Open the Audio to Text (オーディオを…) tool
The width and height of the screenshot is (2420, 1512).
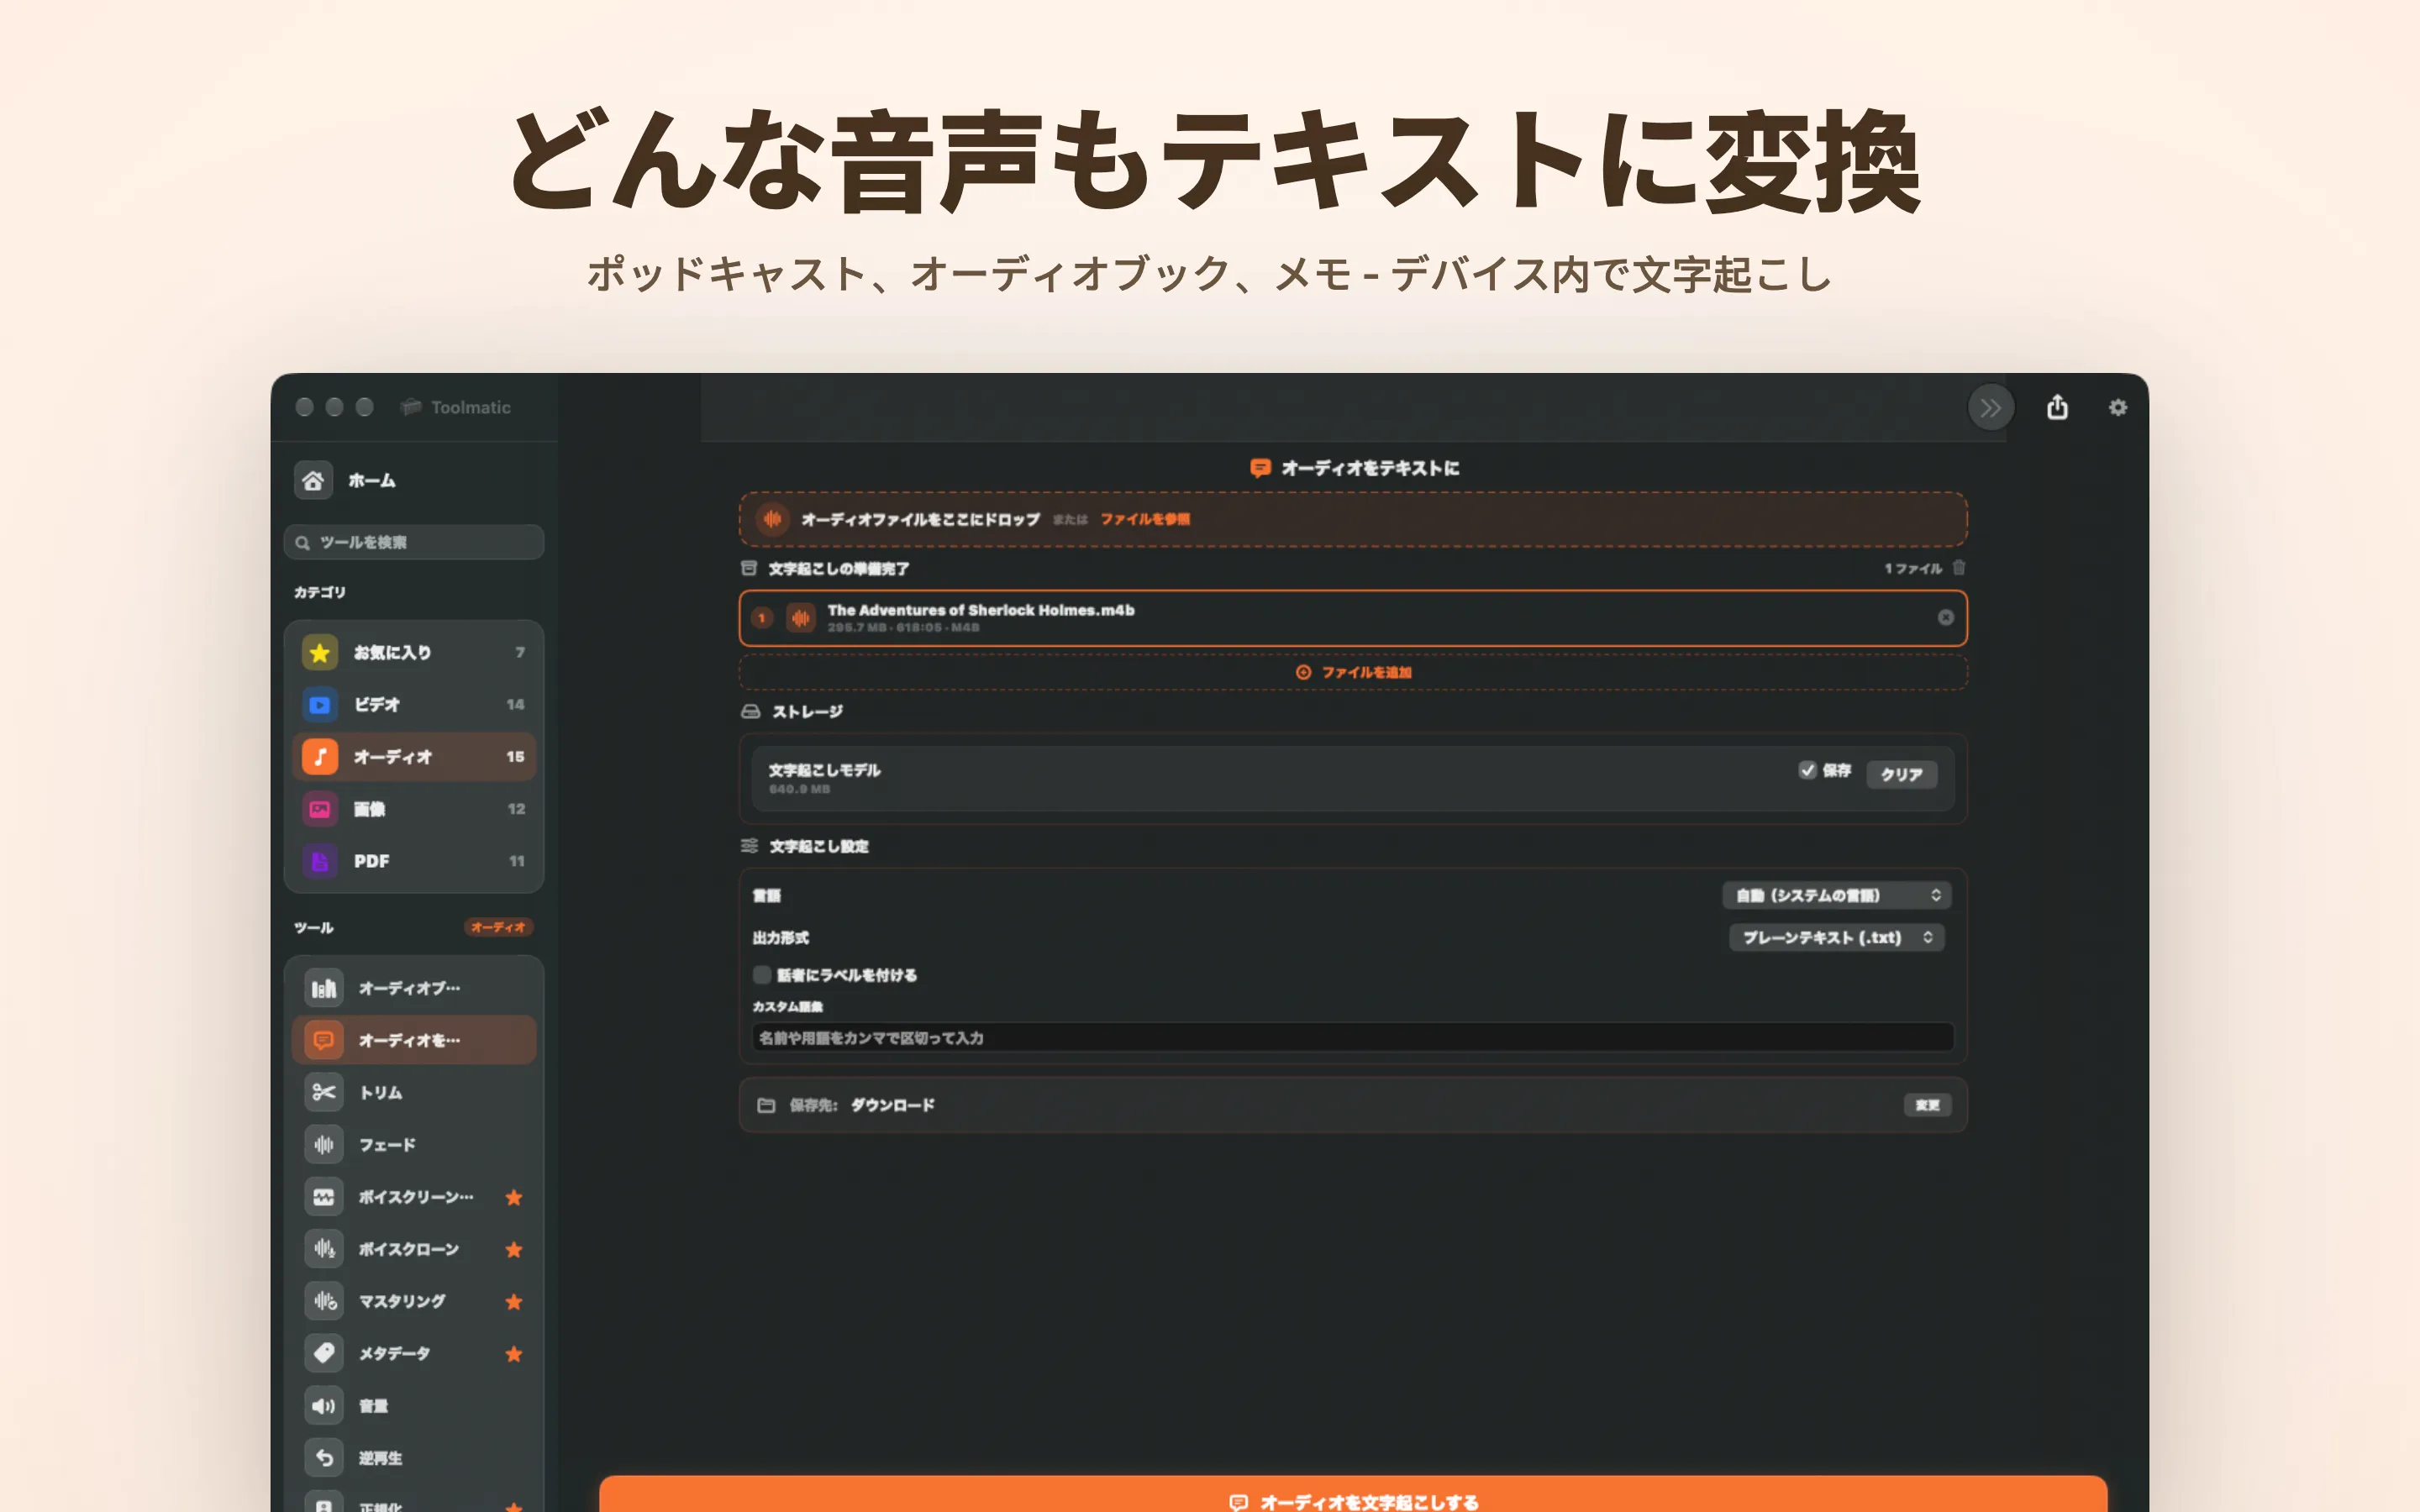point(414,1040)
